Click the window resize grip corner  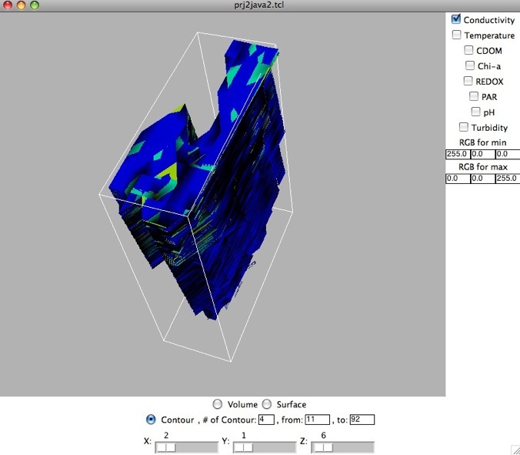click(515, 450)
